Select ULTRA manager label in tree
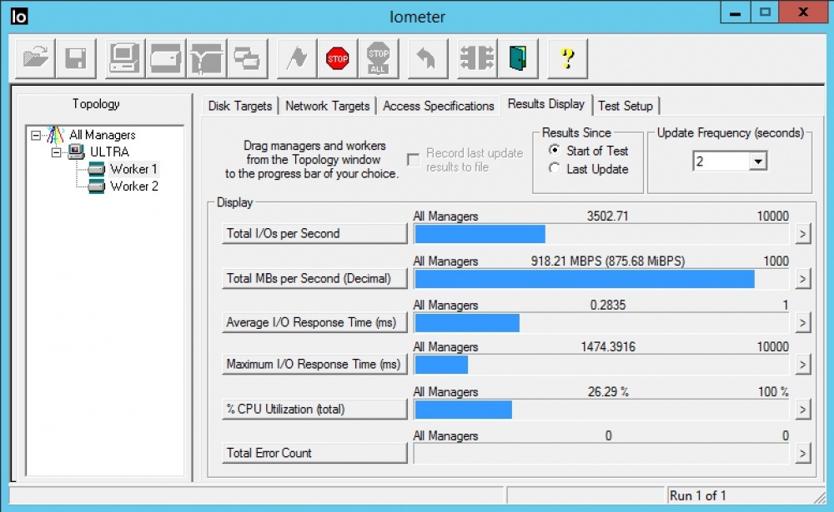 [109, 152]
